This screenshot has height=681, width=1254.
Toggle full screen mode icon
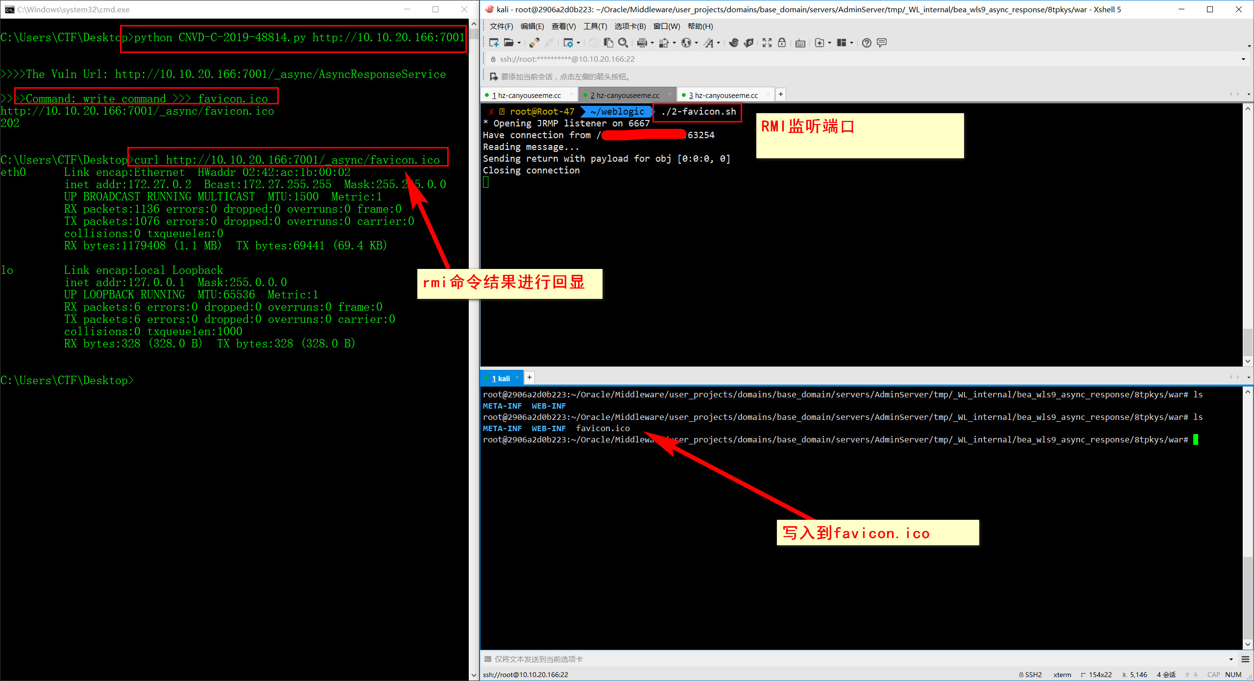pyautogui.click(x=767, y=43)
